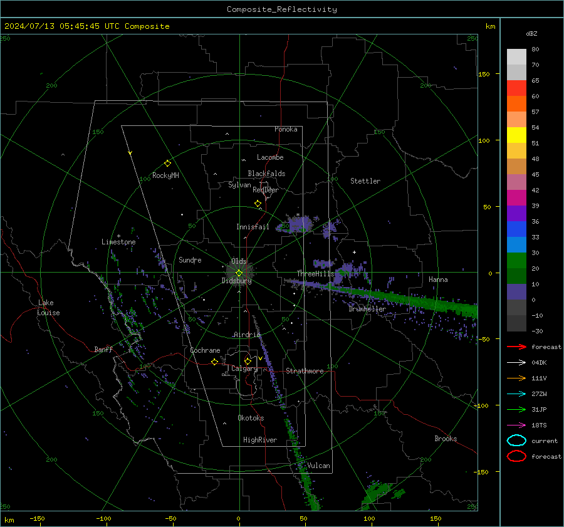Click the Calgary city label
This screenshot has width=564, height=527.
(x=244, y=368)
